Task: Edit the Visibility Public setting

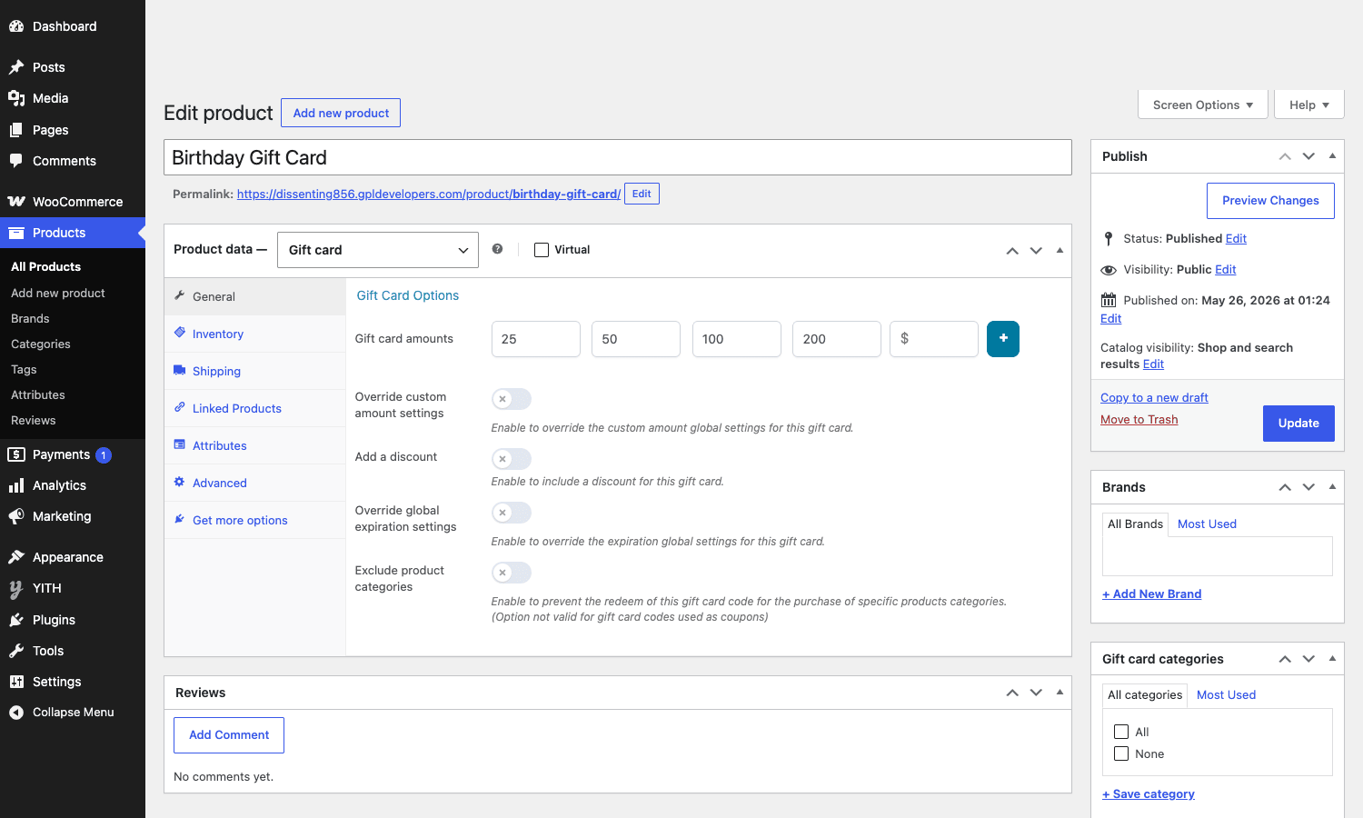Action: 1225,269
